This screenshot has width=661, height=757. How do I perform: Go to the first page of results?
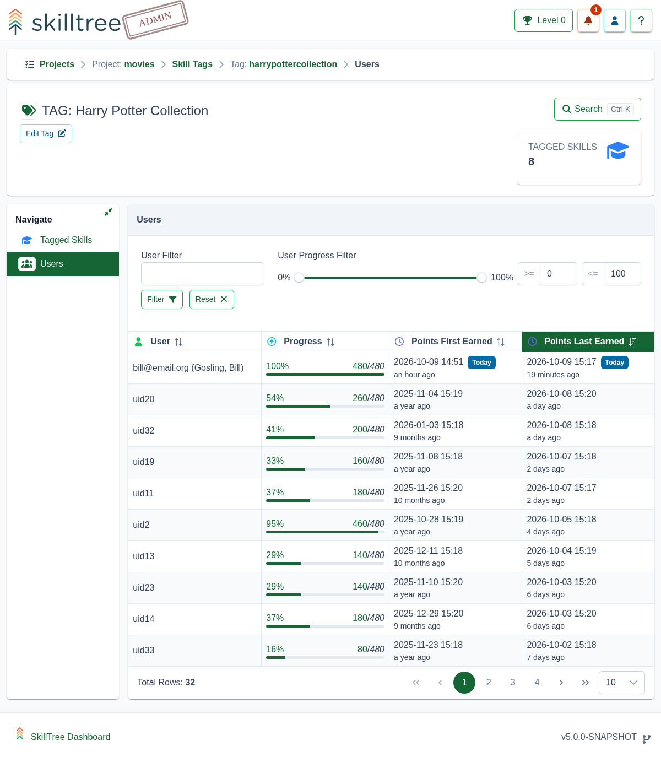point(416,683)
